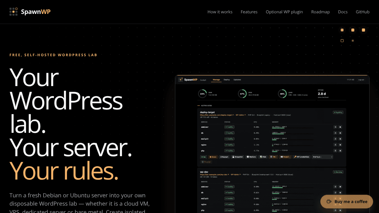This screenshot has height=213, width=379.
Task: Open How it works section
Action: click(x=220, y=12)
